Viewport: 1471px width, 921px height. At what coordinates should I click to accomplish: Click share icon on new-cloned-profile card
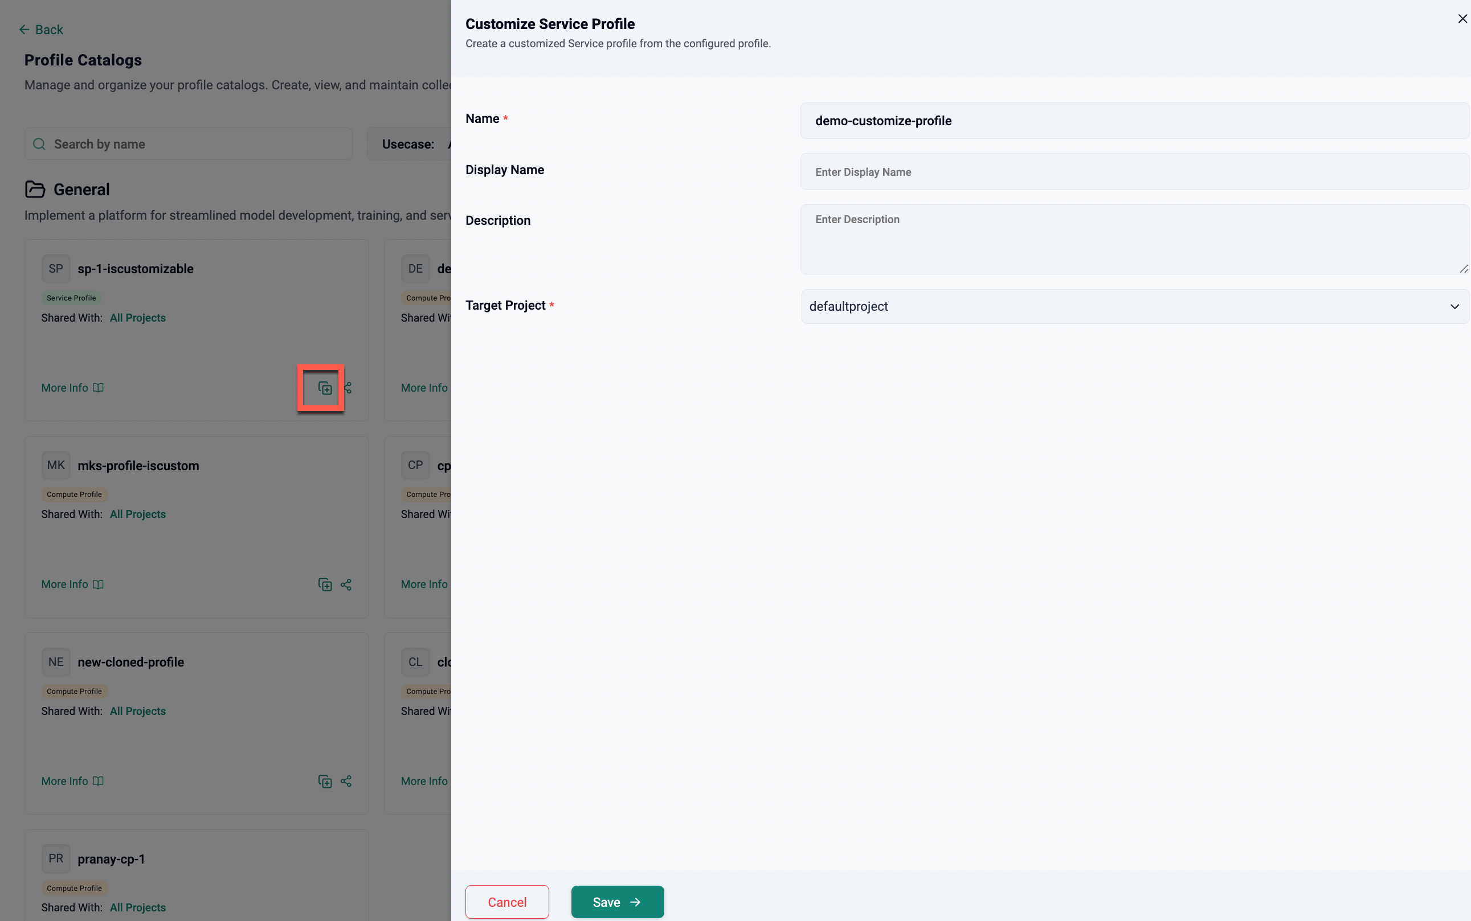click(x=346, y=782)
